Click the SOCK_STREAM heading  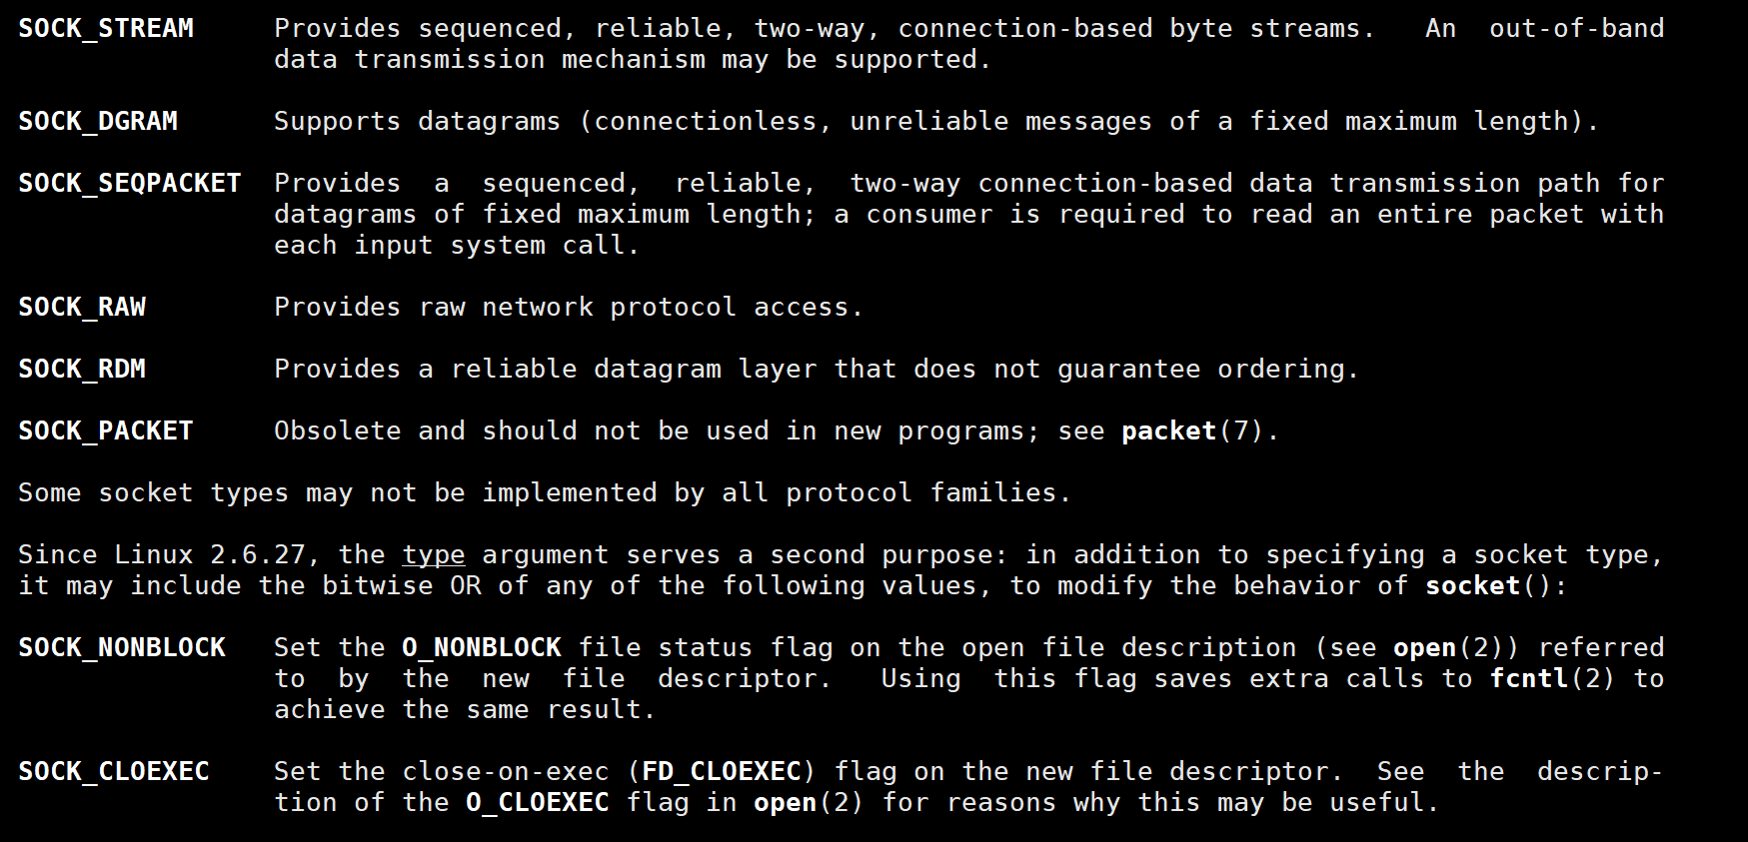click(106, 29)
